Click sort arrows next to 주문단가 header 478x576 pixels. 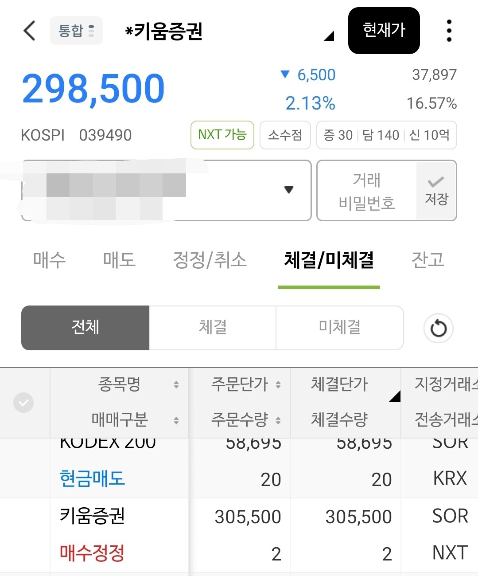(x=278, y=384)
